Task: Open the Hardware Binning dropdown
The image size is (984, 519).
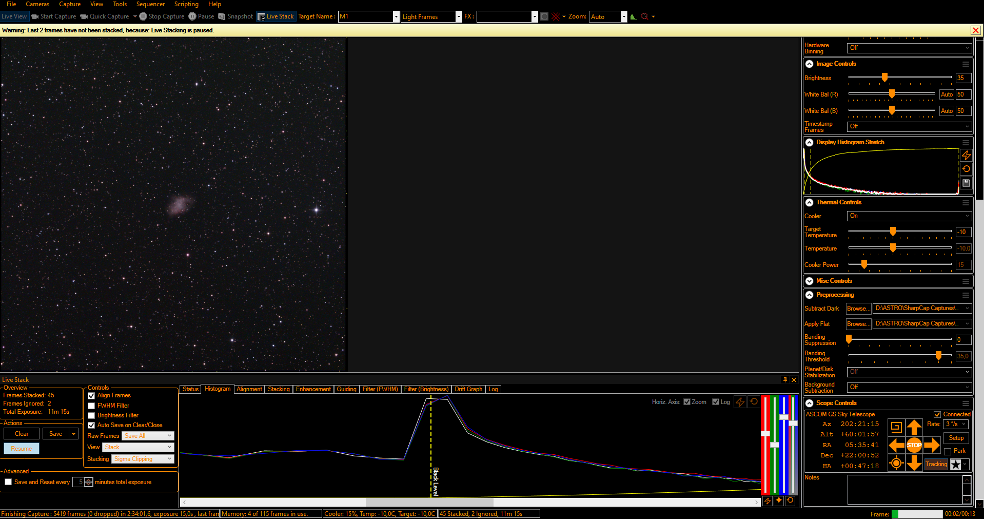Action: (x=909, y=48)
